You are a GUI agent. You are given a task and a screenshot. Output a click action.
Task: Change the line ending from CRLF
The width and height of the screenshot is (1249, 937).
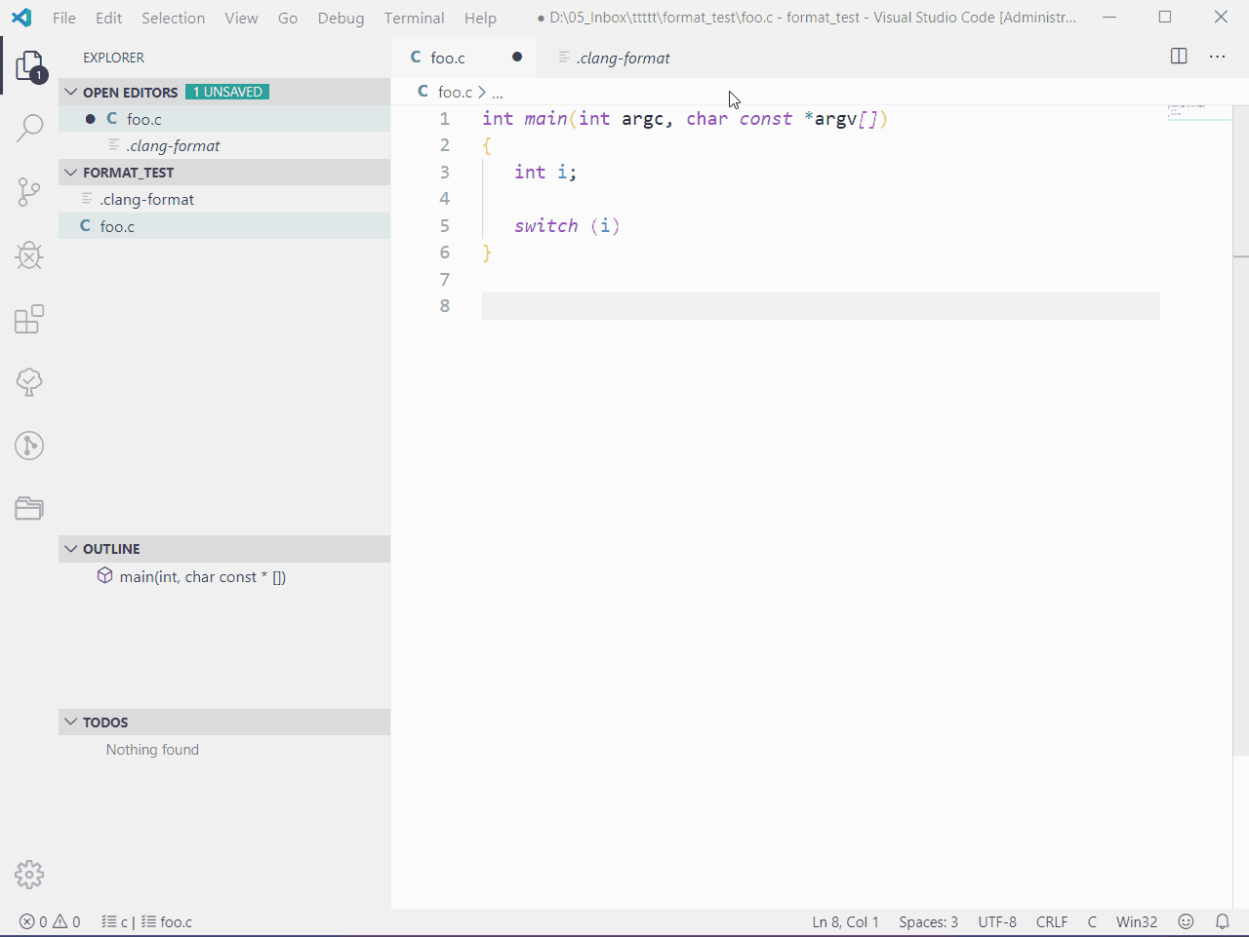[1052, 920]
